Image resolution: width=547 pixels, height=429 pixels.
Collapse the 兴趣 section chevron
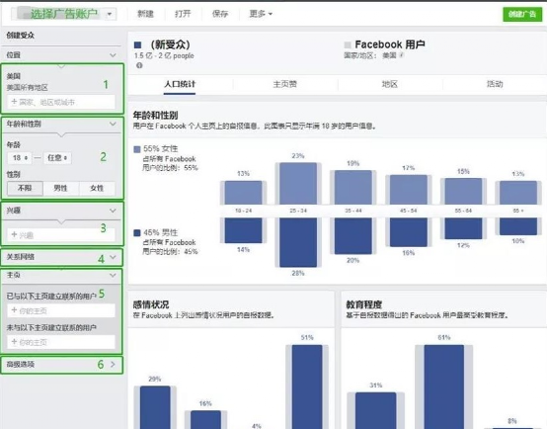(113, 211)
